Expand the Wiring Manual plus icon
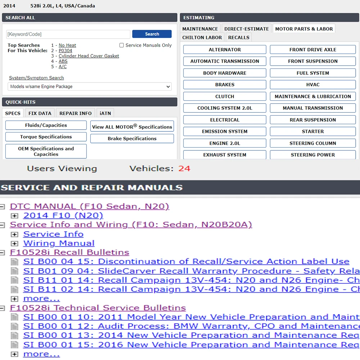Screen dimensions: 360x360 pyautogui.click(x=14, y=244)
